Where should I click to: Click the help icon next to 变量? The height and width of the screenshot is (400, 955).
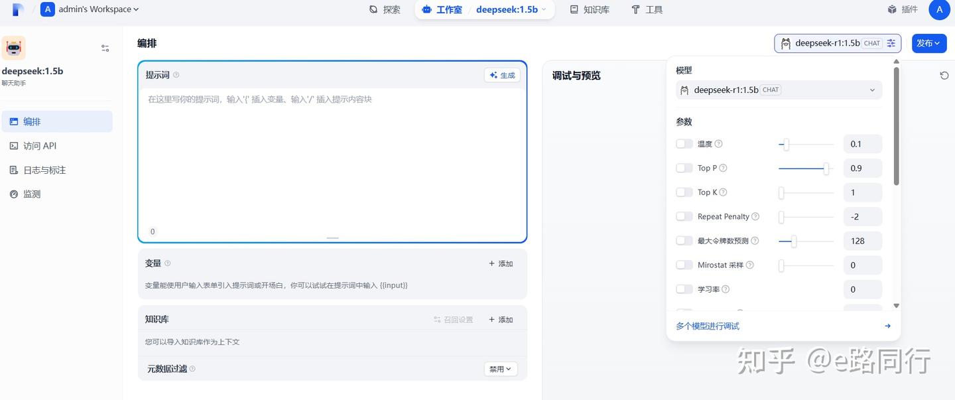pyautogui.click(x=167, y=263)
